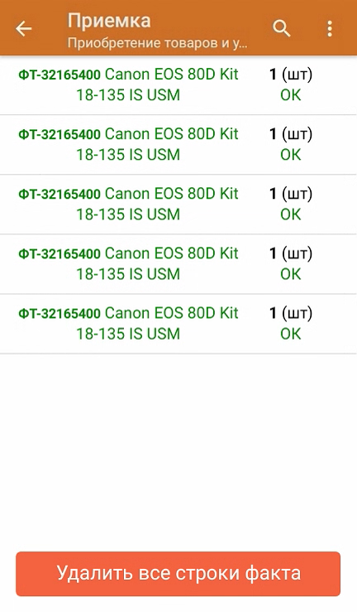Tap the Приемка header title
The height and width of the screenshot is (612, 357).
pos(109,21)
